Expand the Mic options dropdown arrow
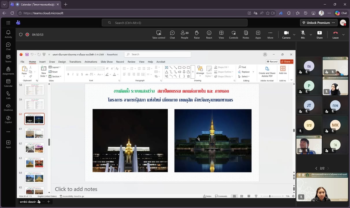The height and width of the screenshot is (208, 350). coord(311,35)
